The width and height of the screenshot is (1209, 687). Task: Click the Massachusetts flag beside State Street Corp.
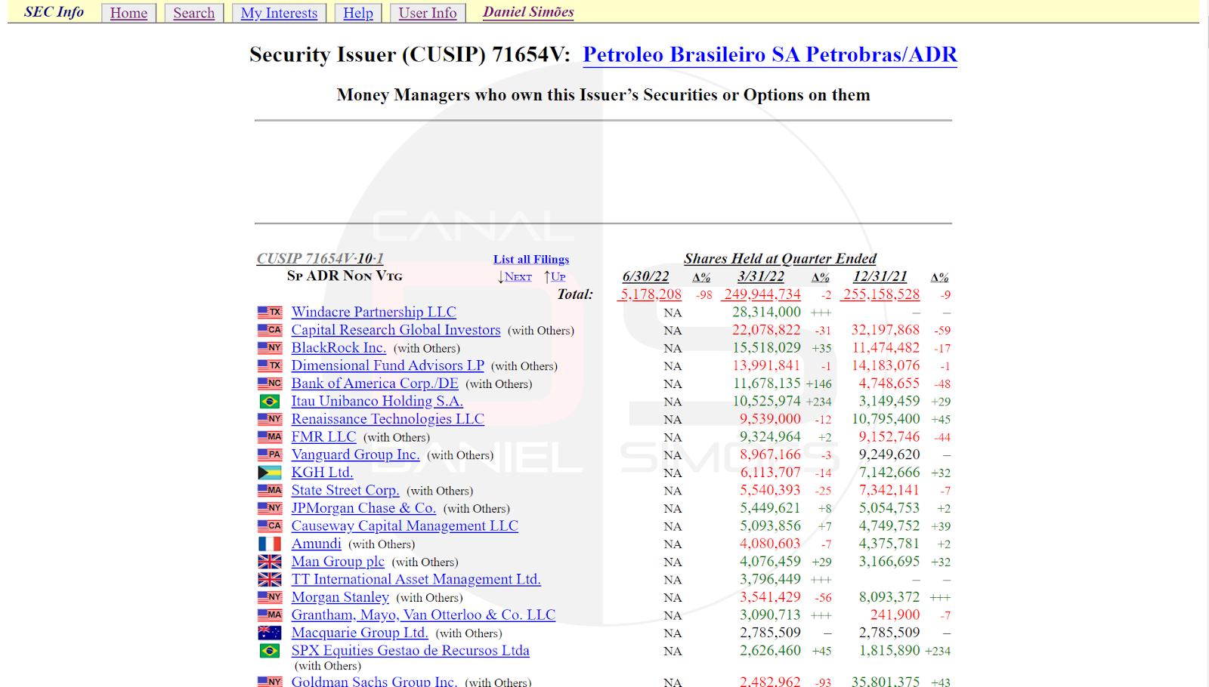point(270,490)
